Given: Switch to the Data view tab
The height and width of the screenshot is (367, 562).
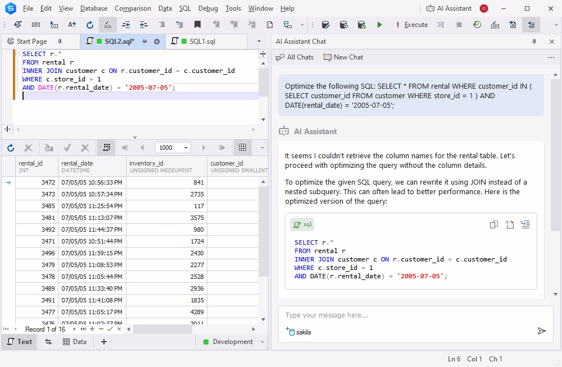Looking at the screenshot, I should (x=75, y=342).
